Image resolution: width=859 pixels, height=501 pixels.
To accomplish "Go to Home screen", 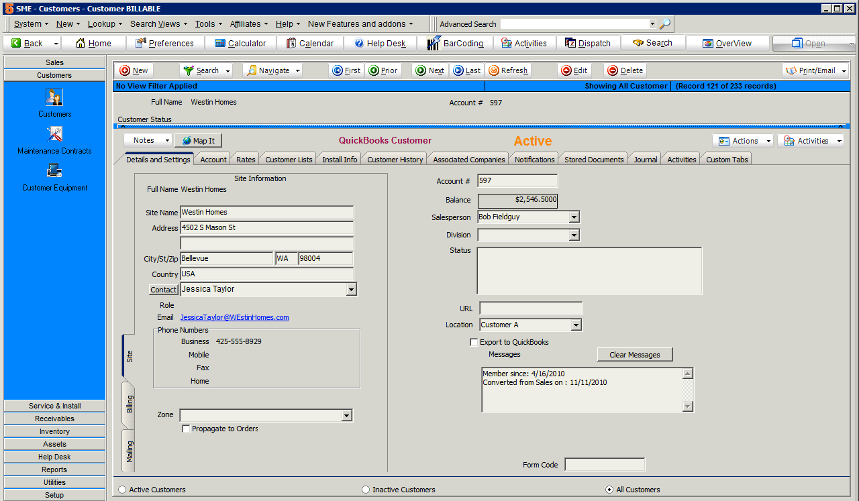I will (93, 43).
